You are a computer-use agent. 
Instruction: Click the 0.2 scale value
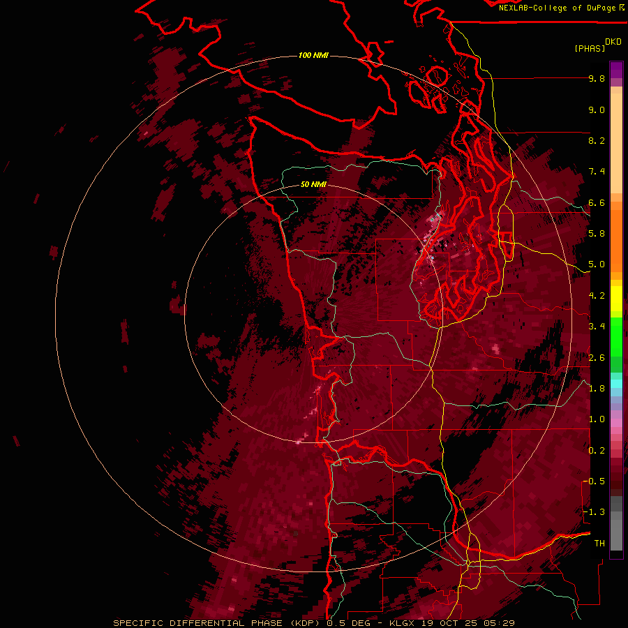pos(597,451)
